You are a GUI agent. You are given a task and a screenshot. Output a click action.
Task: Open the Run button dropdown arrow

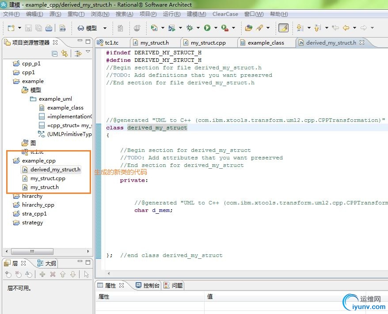coord(216,28)
